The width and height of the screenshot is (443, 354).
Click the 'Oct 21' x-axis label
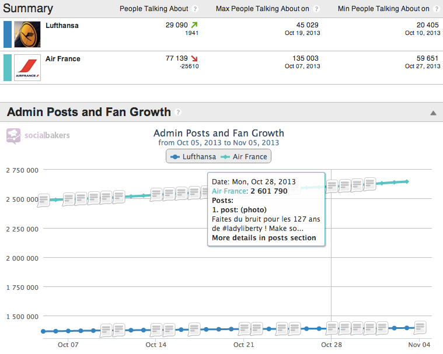pyautogui.click(x=243, y=345)
